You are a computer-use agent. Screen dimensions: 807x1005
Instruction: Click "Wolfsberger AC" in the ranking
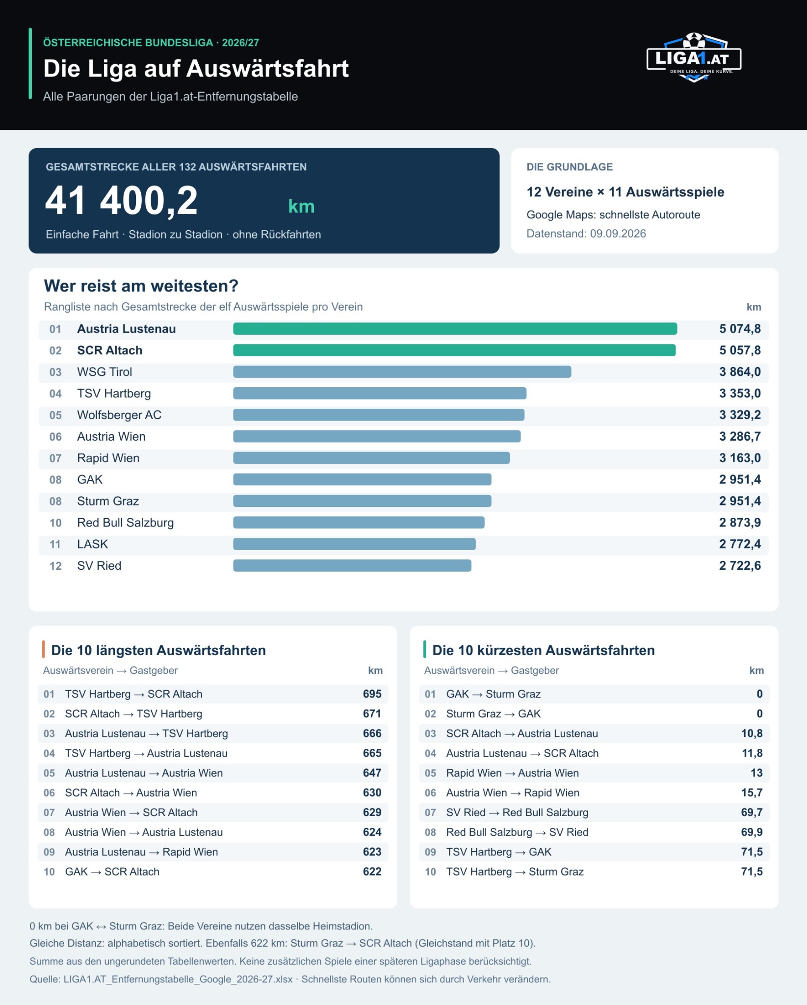tap(119, 415)
